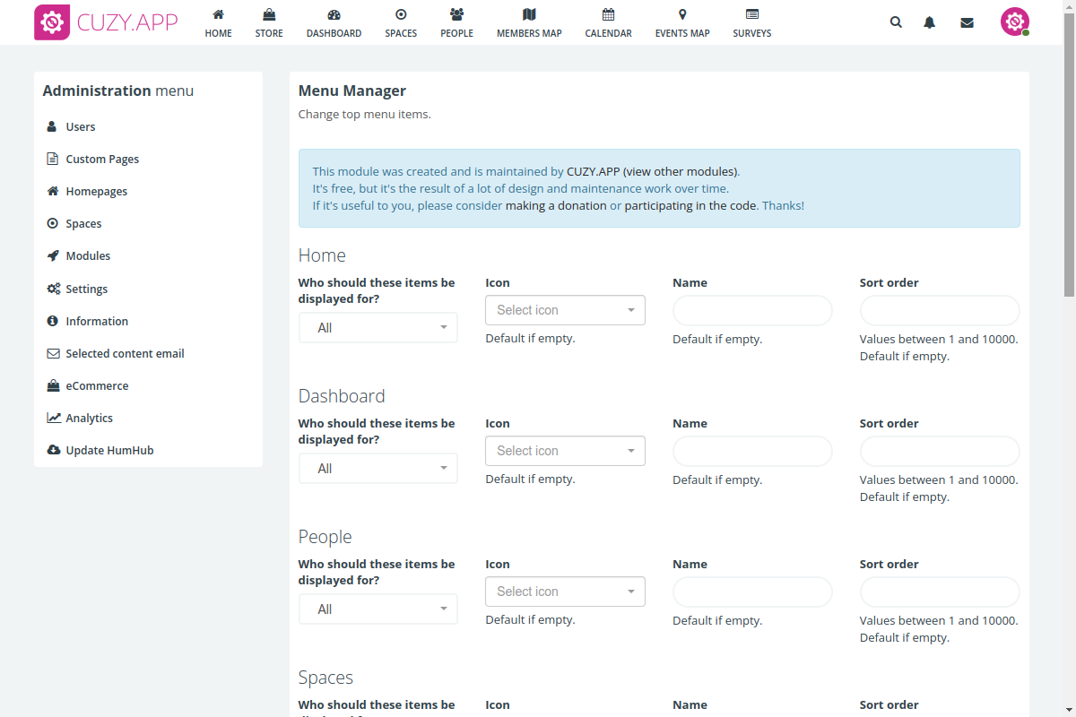Viewport: 1076px width, 717px height.
Task: Click the CUZY.APP logo
Action: 106,22
